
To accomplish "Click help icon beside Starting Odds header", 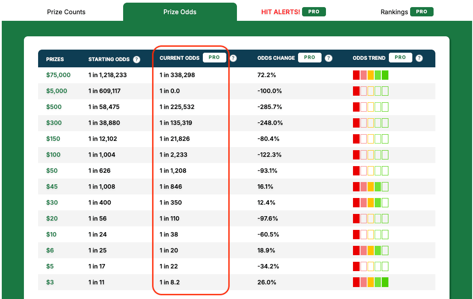I will 136,59.
